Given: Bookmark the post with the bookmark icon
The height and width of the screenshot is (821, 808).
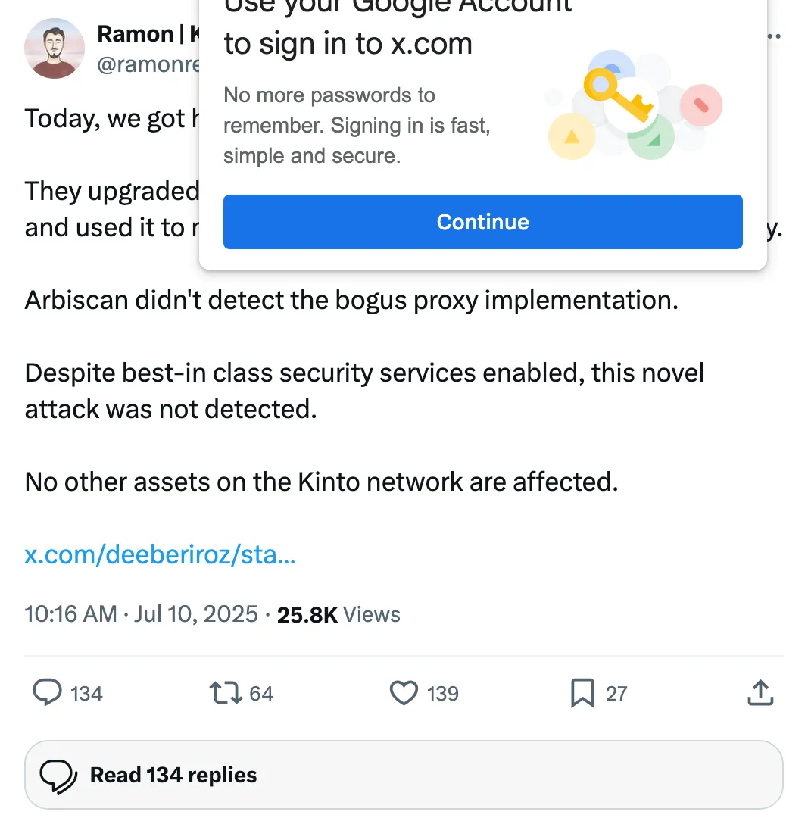Looking at the screenshot, I should [x=582, y=693].
